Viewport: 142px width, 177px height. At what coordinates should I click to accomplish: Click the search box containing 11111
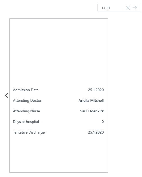click(x=118, y=8)
